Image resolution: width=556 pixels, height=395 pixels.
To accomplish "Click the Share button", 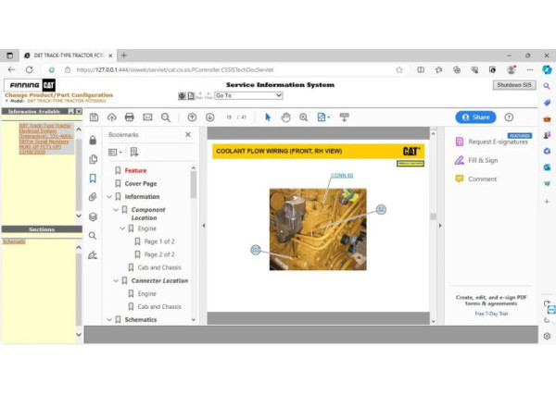I will 475,117.
